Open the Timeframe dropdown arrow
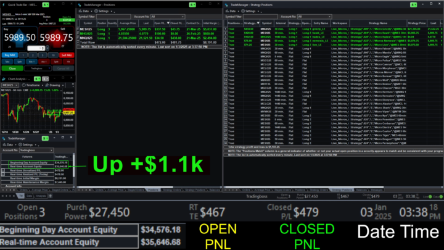Image resolution: width=444 pixels, height=250 pixels. pos(43,85)
